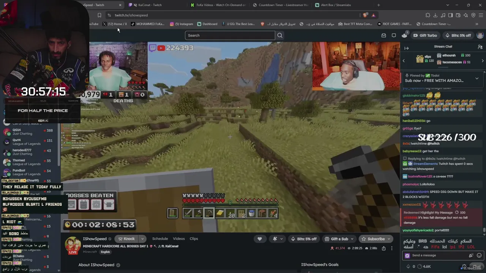The image size is (486, 273).
Task: Open the channel Clips tab
Action: 194,239
